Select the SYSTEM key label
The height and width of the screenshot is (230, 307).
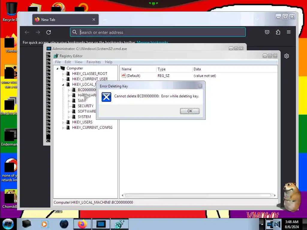[84, 116]
